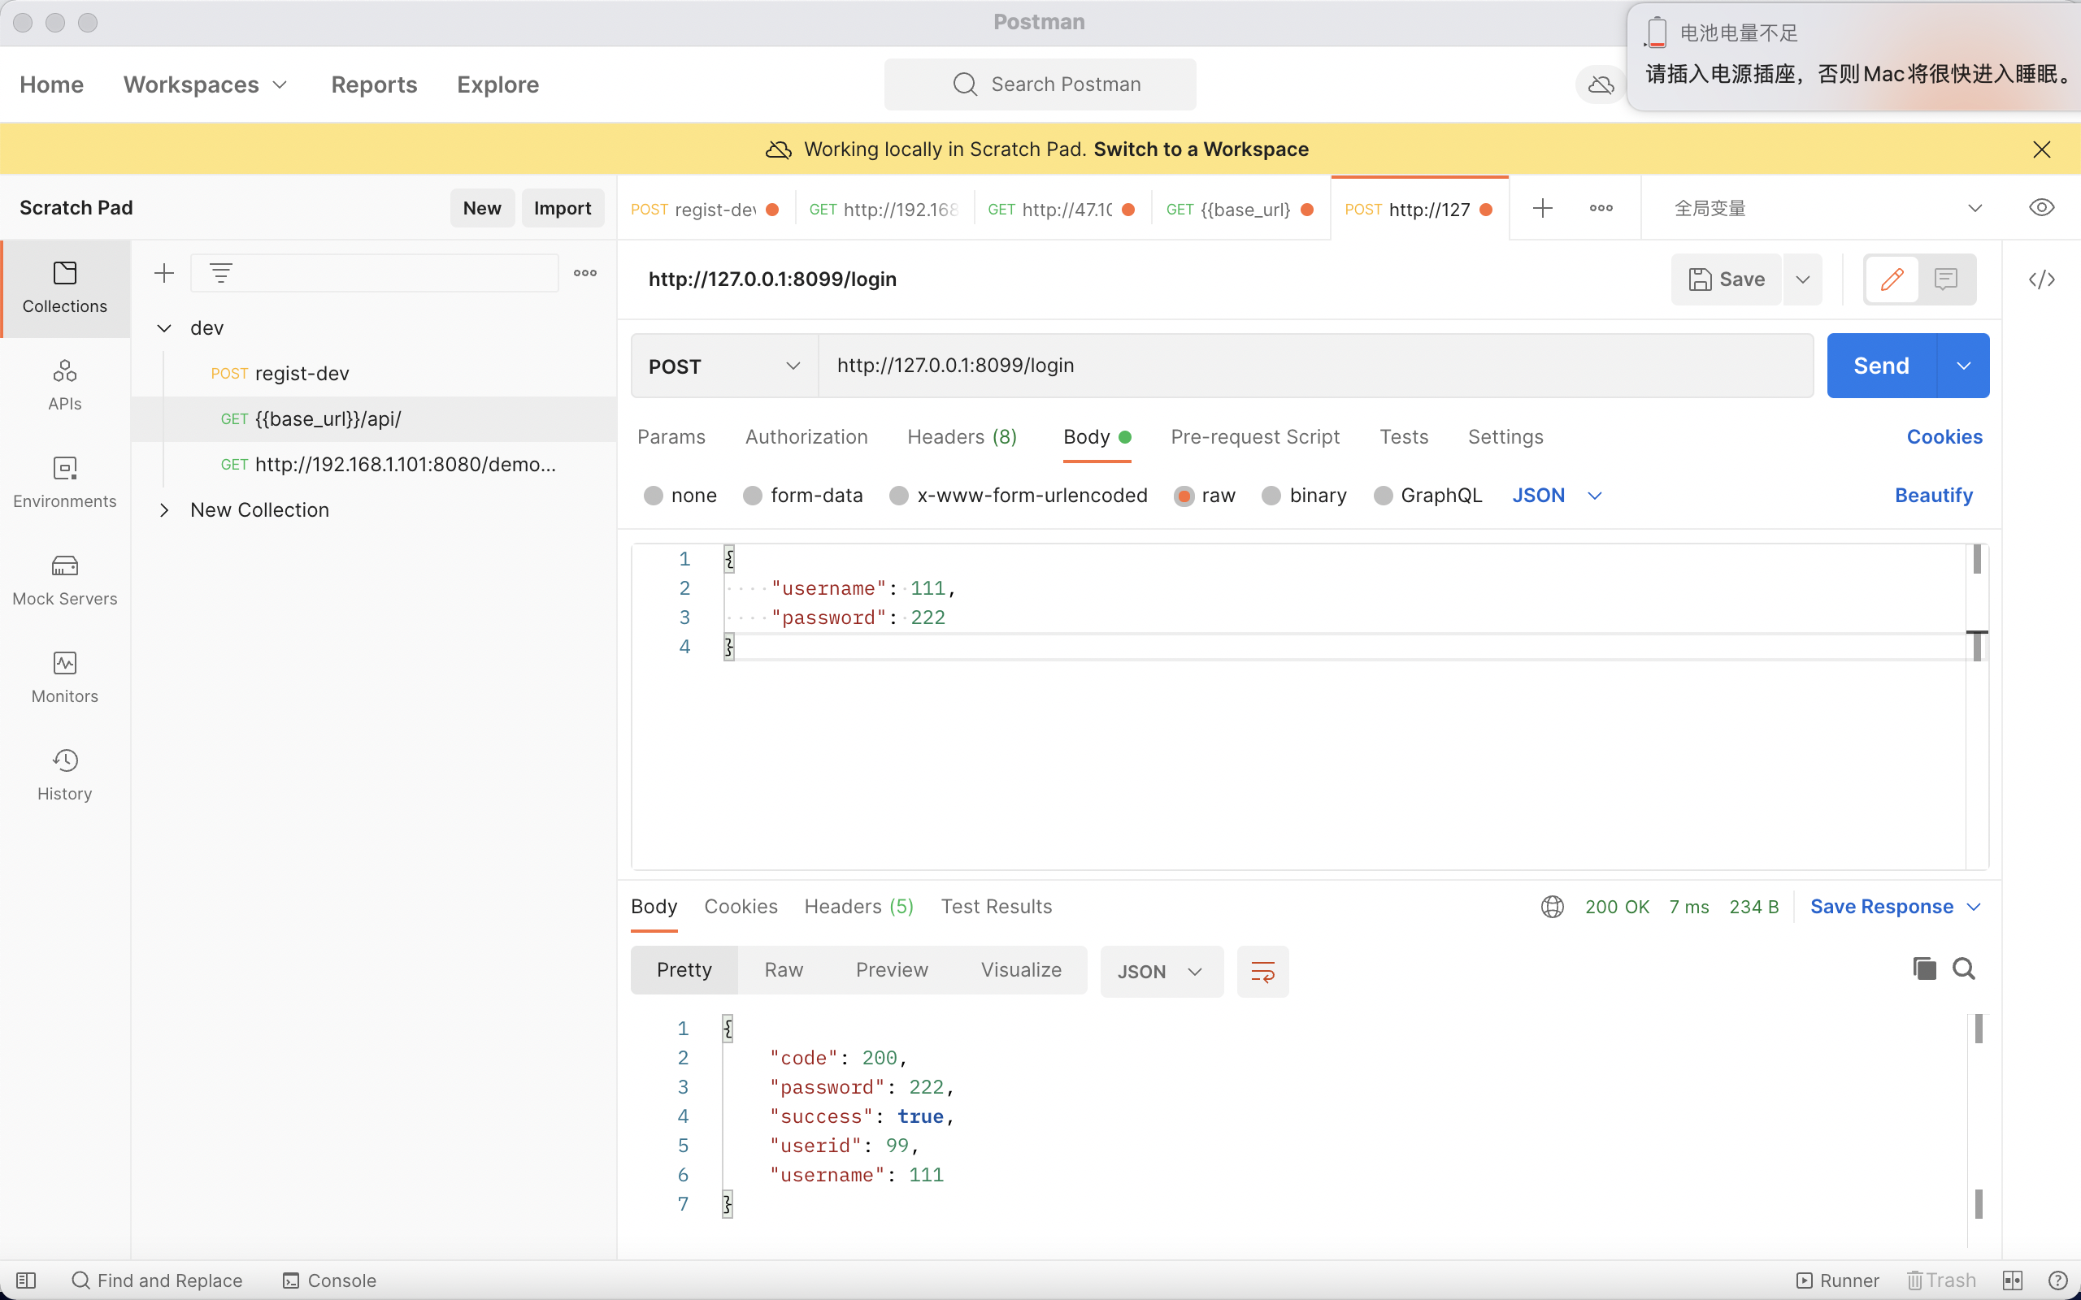Select the raw body type
The image size is (2081, 1300).
(x=1184, y=496)
